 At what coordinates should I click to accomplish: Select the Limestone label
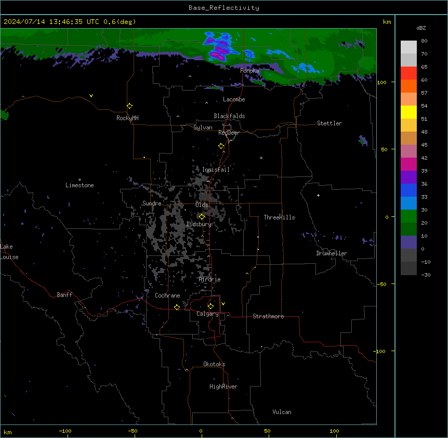pyautogui.click(x=80, y=185)
